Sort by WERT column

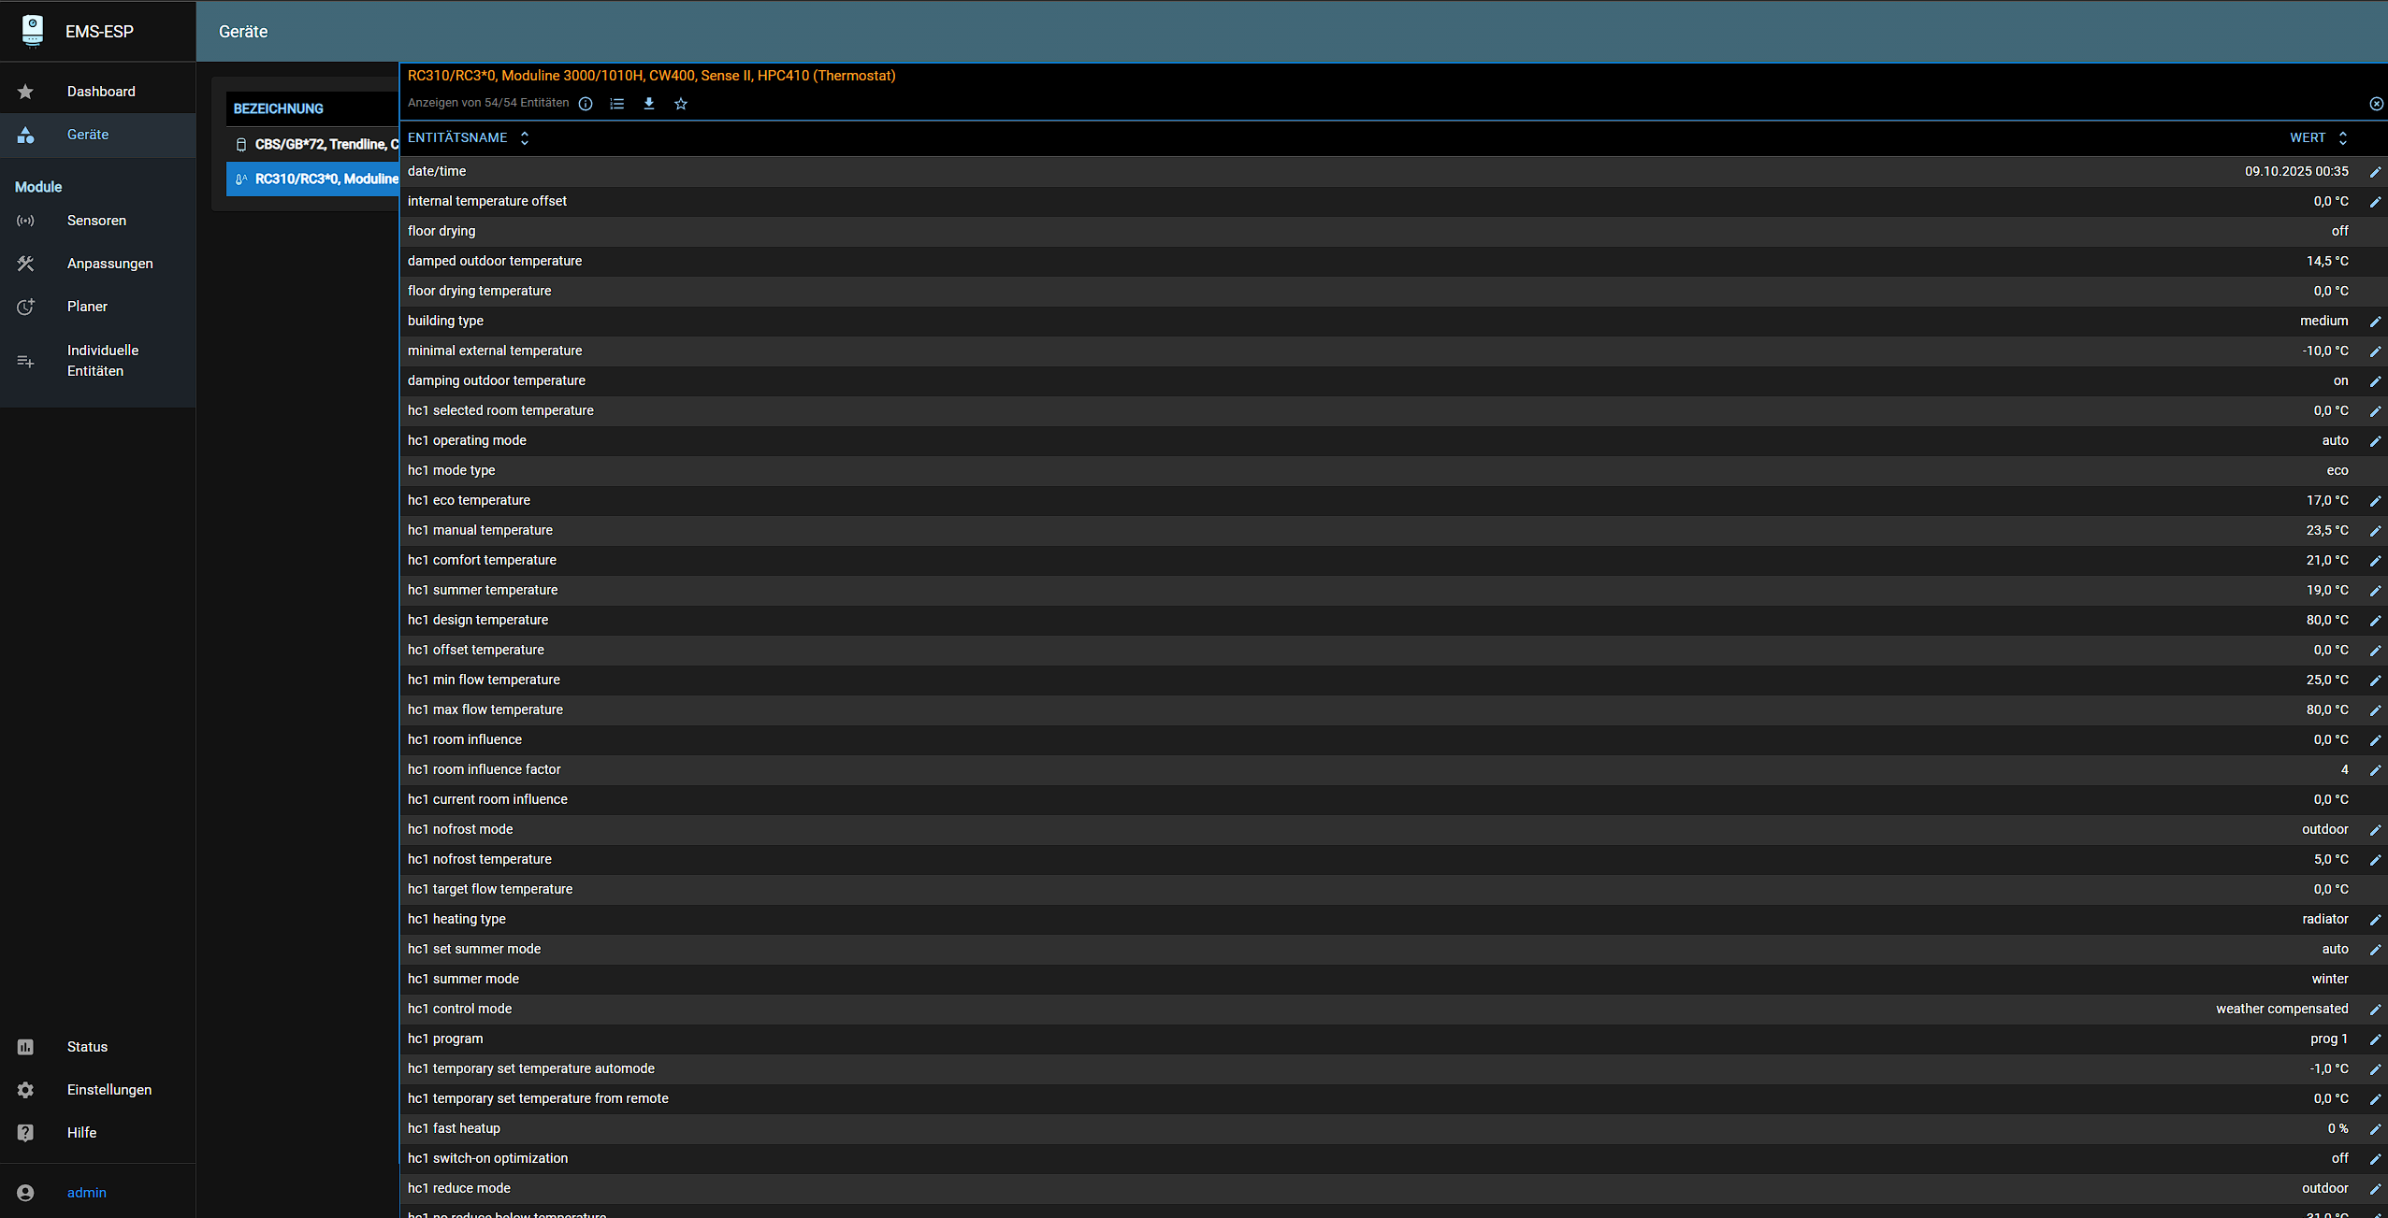2318,137
